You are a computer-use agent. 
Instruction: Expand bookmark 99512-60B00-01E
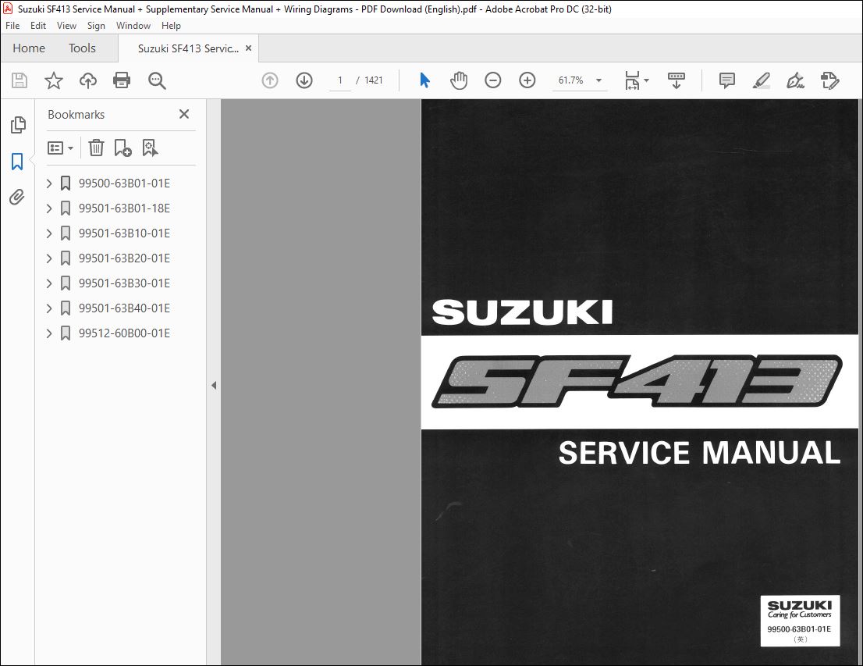click(49, 333)
